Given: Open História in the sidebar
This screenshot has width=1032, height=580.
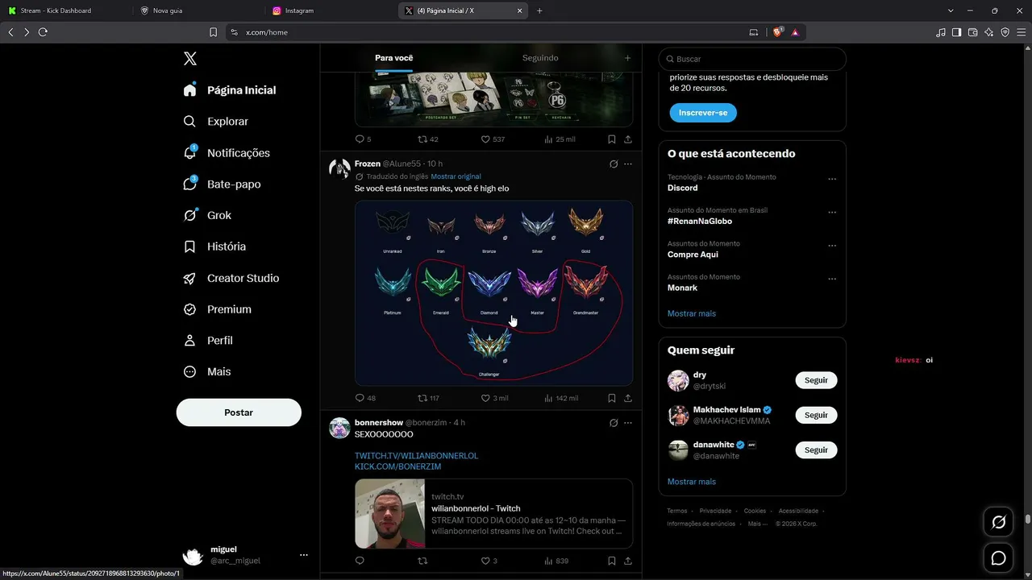Looking at the screenshot, I should click(215, 247).
